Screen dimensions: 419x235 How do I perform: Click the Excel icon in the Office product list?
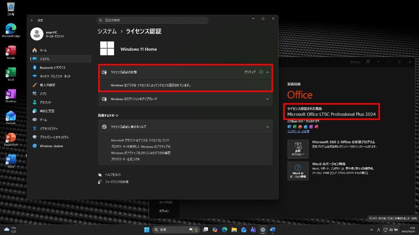click(294, 127)
